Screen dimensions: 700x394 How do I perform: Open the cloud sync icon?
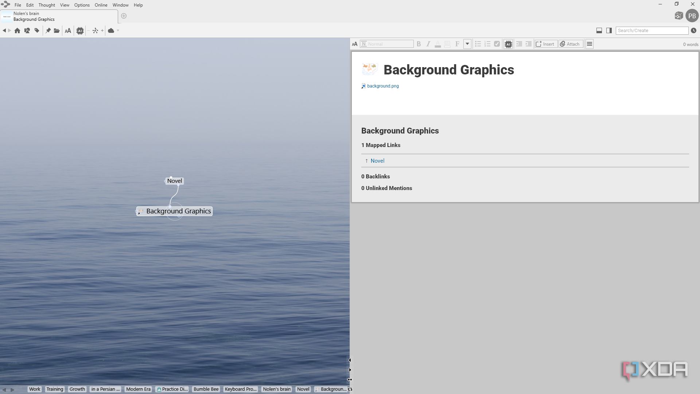click(x=111, y=31)
